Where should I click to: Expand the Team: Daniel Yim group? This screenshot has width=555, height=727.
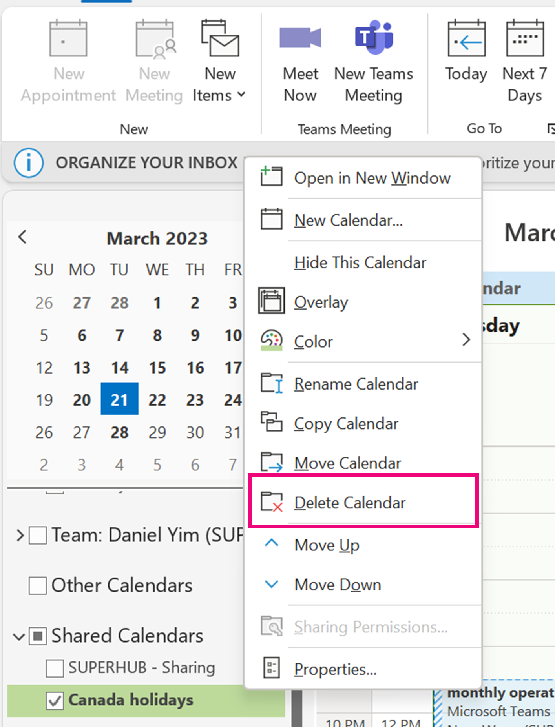[x=20, y=535]
